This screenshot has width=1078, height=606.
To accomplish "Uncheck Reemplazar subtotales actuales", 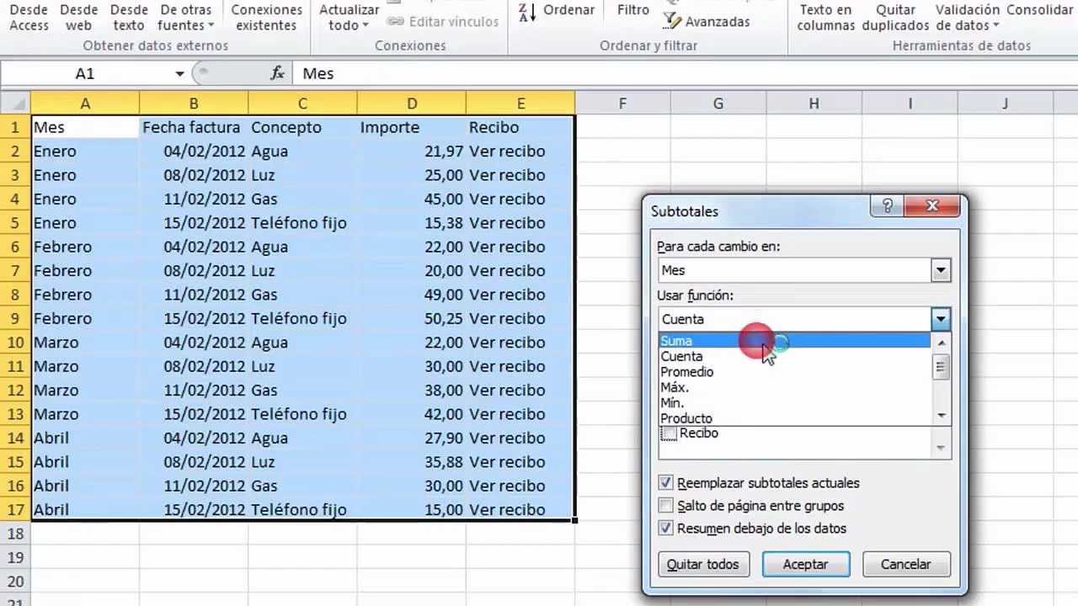I will pos(665,483).
